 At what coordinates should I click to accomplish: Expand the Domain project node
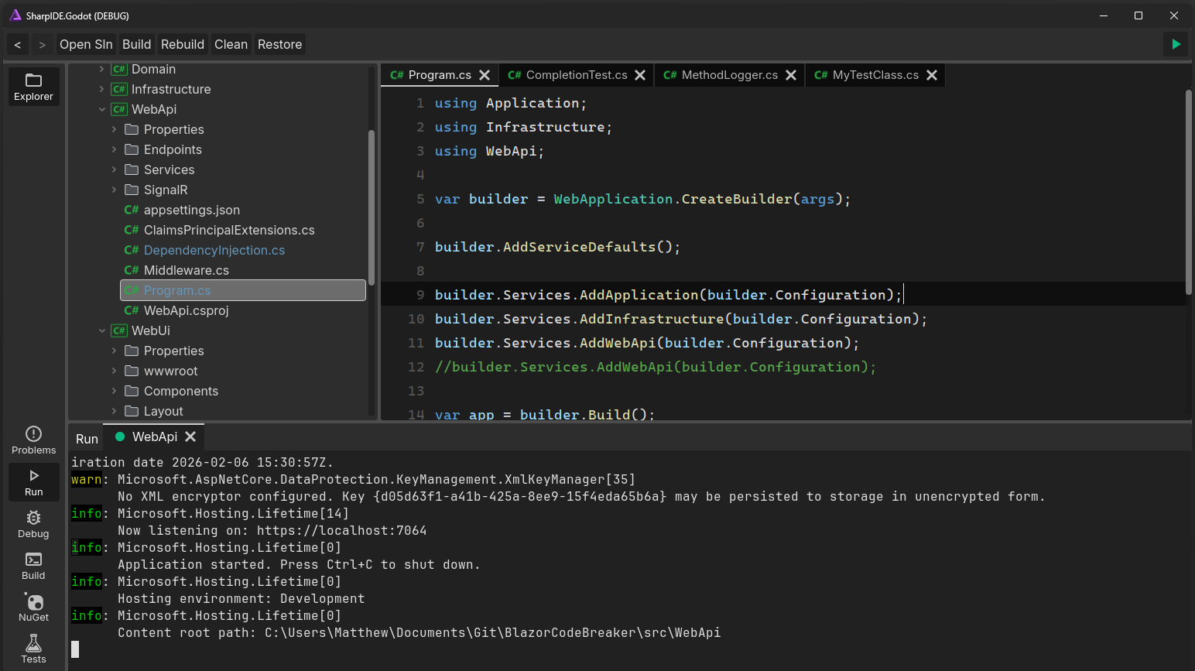click(x=102, y=69)
